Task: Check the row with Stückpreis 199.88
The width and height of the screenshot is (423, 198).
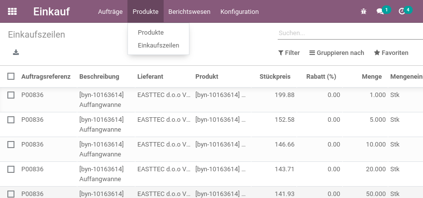Action: [11, 95]
